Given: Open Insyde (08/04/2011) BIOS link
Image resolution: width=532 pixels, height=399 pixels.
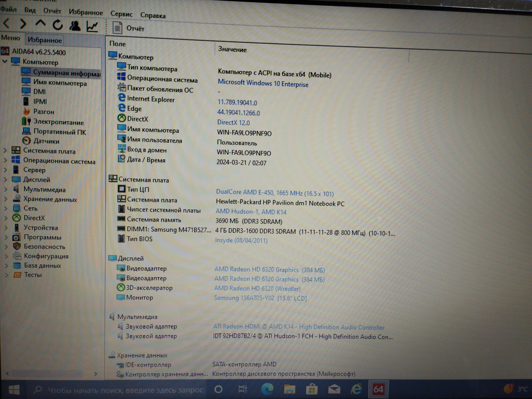Looking at the screenshot, I should click(241, 240).
